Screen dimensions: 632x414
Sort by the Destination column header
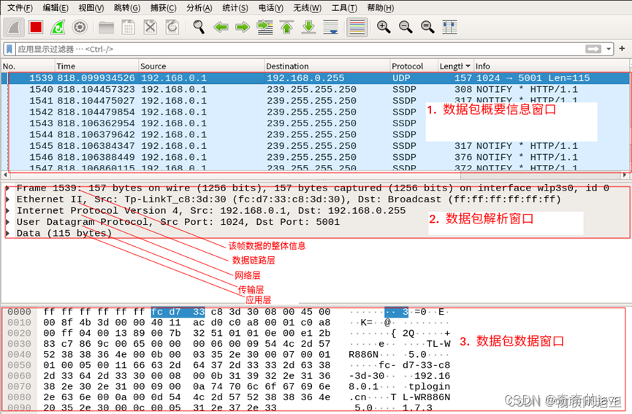click(327, 66)
